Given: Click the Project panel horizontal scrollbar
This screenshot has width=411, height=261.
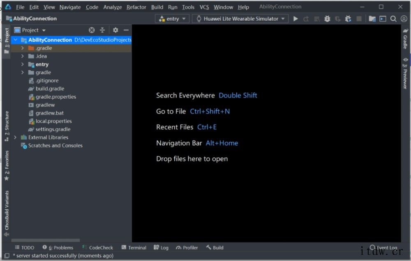Looking at the screenshot, I should 46,240.
